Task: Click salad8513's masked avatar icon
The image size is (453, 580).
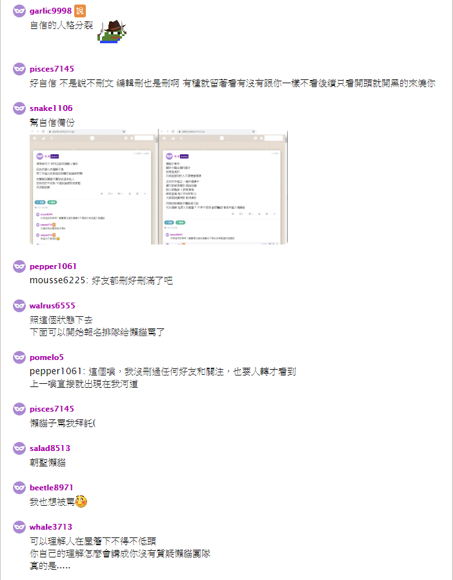Action: (x=19, y=448)
